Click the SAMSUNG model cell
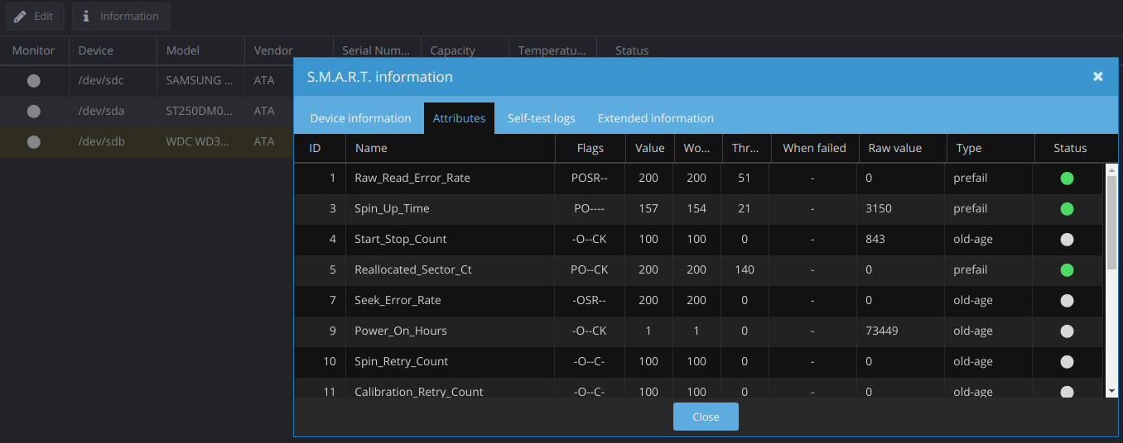The height and width of the screenshot is (443, 1123). 200,81
